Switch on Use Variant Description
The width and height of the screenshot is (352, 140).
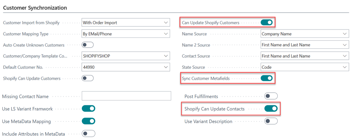[271, 121]
